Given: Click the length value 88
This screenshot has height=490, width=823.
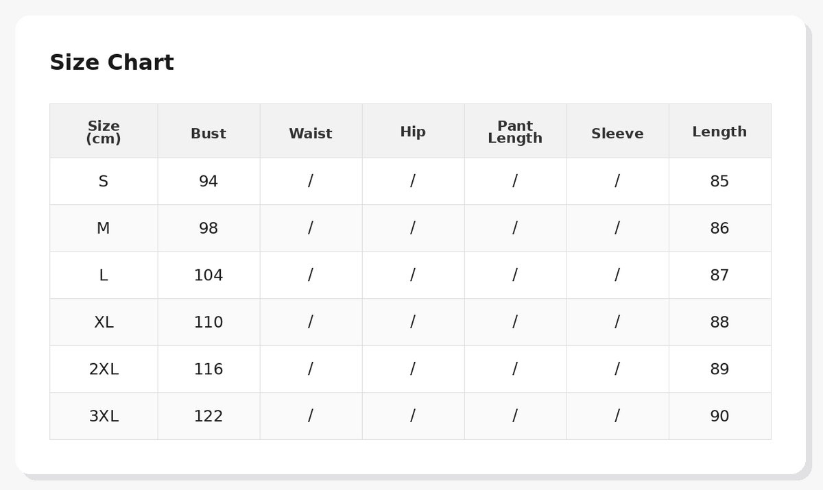Looking at the screenshot, I should click(719, 323).
